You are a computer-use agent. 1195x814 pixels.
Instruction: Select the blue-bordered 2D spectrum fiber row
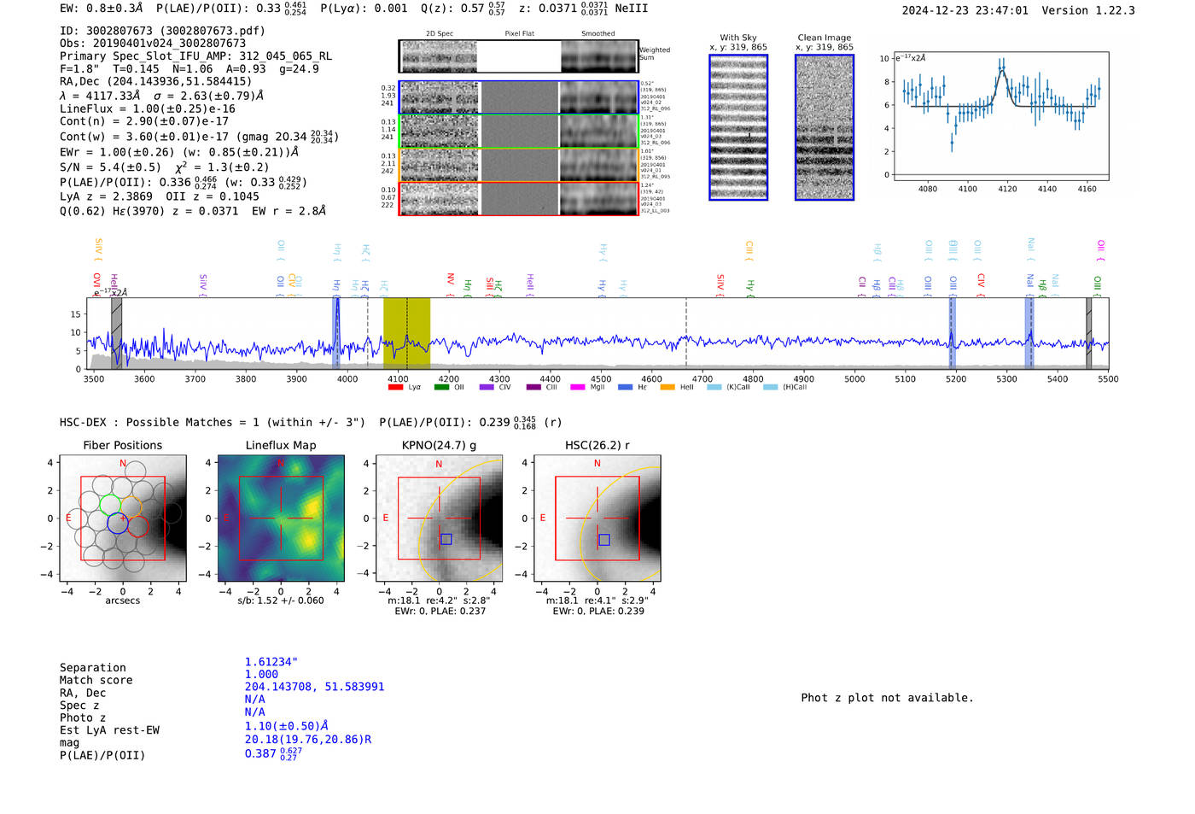(518, 97)
